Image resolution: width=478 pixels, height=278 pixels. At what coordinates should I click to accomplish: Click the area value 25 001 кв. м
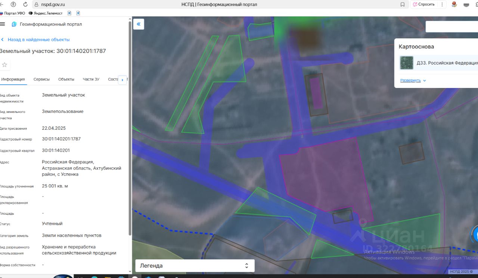[55, 186]
